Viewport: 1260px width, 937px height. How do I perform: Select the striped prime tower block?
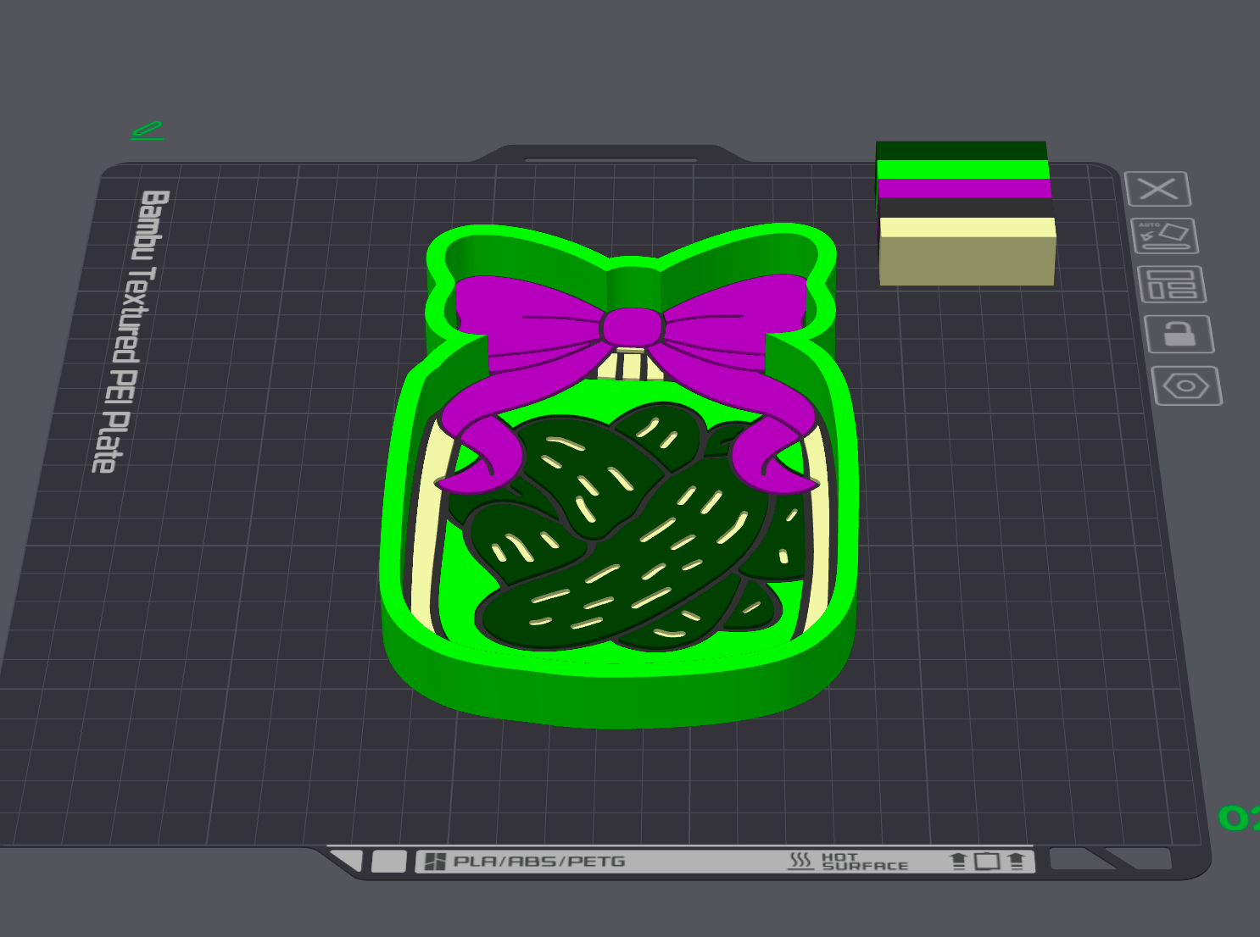(x=966, y=213)
